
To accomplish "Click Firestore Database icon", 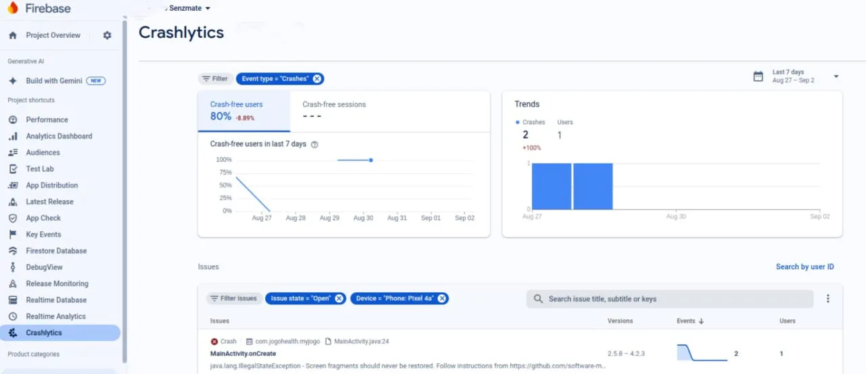I will 13,251.
